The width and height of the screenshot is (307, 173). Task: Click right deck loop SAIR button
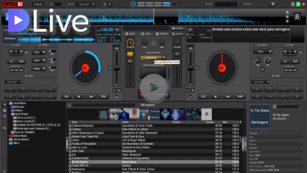295,62
